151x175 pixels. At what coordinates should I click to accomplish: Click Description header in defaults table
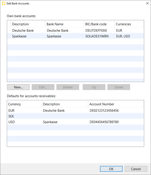[65, 104]
